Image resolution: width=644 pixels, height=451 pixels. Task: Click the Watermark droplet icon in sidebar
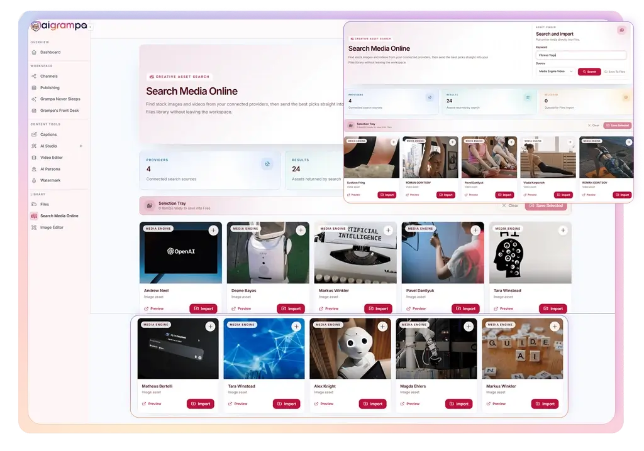tap(34, 180)
